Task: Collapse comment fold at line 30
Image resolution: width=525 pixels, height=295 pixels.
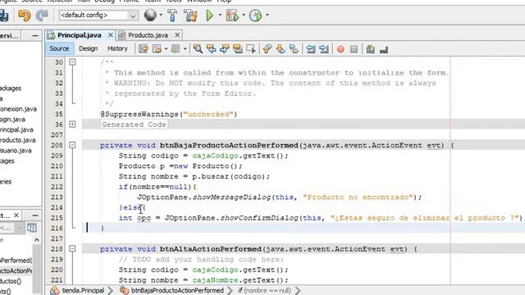Action: [72, 62]
